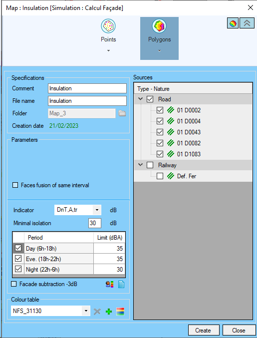Viewport: 257px width, 338px height.
Task: Open the Indicator DnT,A,tr dropdown
Action: [x=97, y=210]
